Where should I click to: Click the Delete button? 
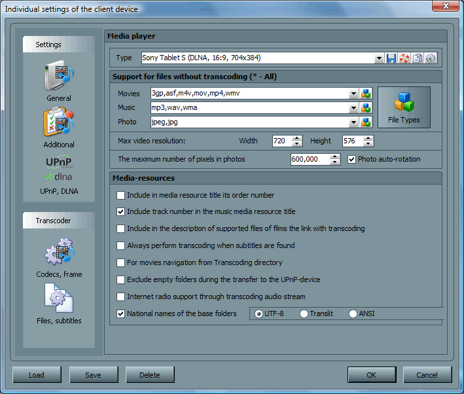pyautogui.click(x=150, y=375)
